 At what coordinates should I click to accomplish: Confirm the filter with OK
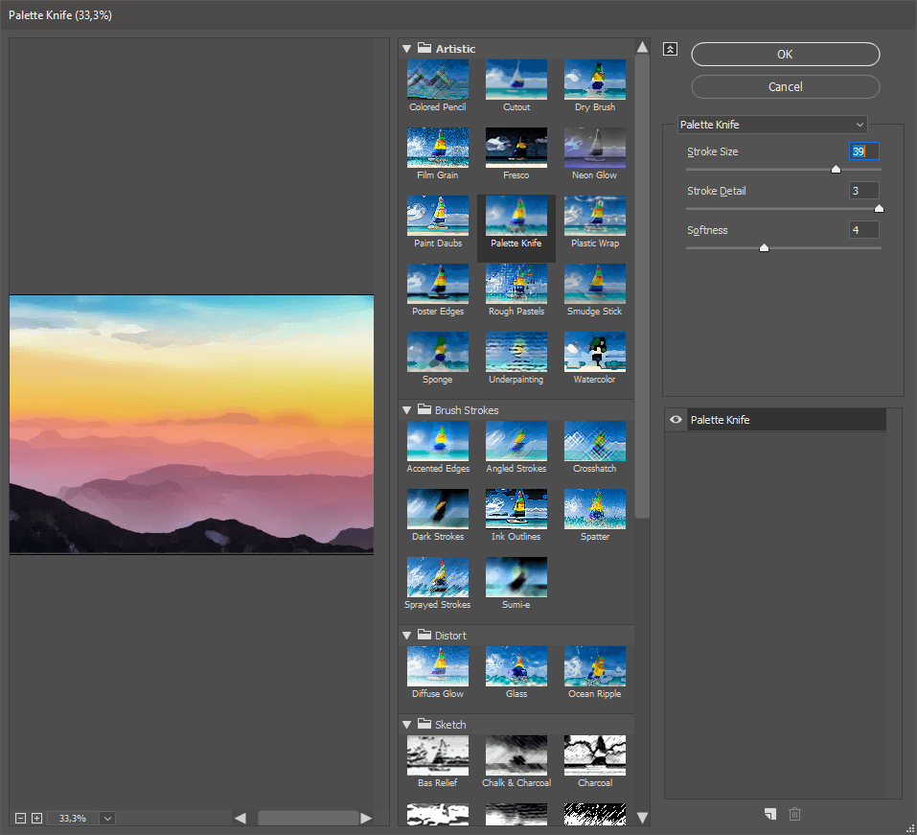pyautogui.click(x=785, y=54)
